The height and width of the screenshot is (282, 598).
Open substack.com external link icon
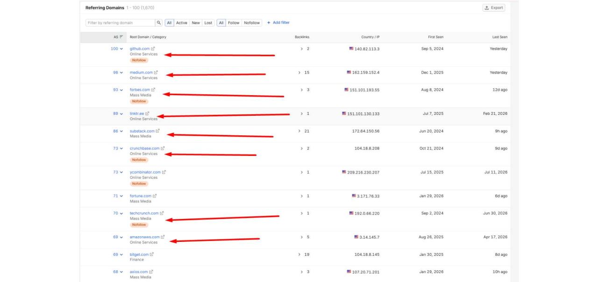(157, 131)
